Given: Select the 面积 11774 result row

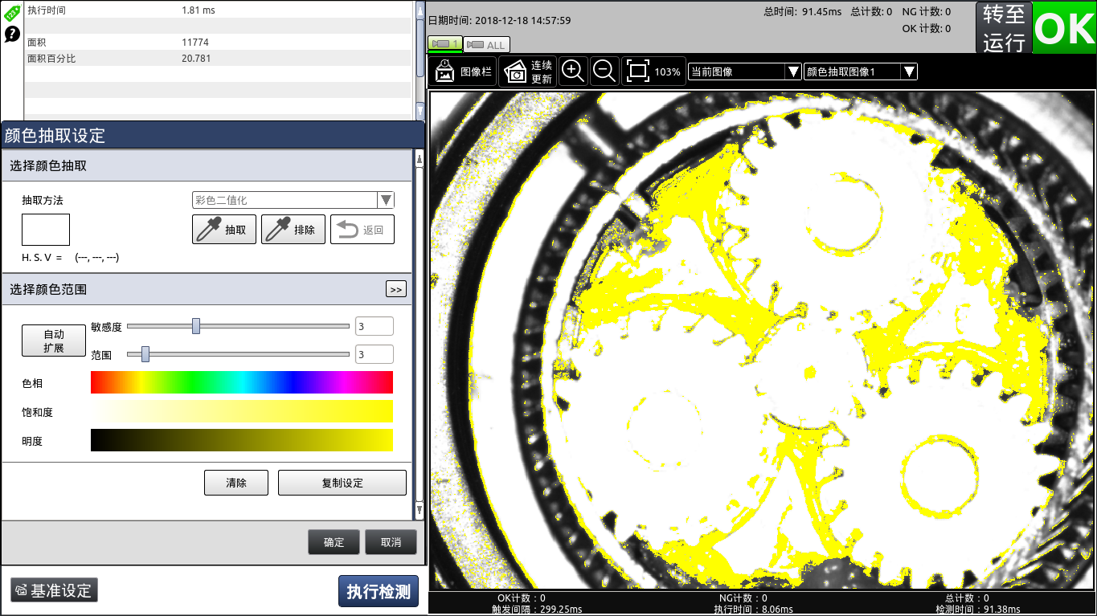Looking at the screenshot, I should (219, 43).
